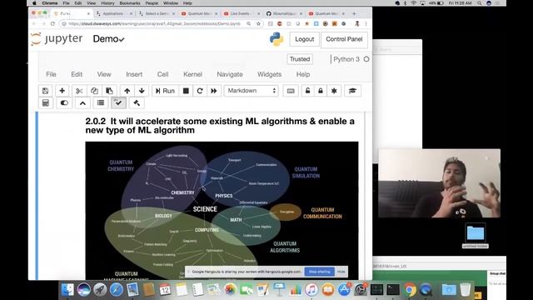Paste cells below icon in Jupyter toolbar
This screenshot has height=300, width=533.
click(x=109, y=91)
